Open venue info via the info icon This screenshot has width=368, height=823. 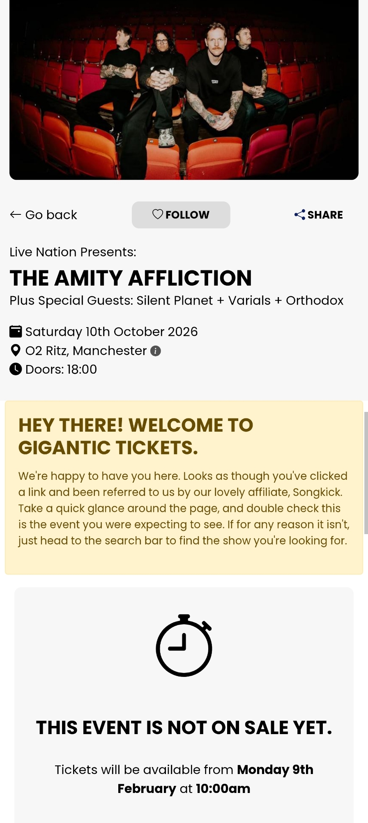(x=156, y=351)
